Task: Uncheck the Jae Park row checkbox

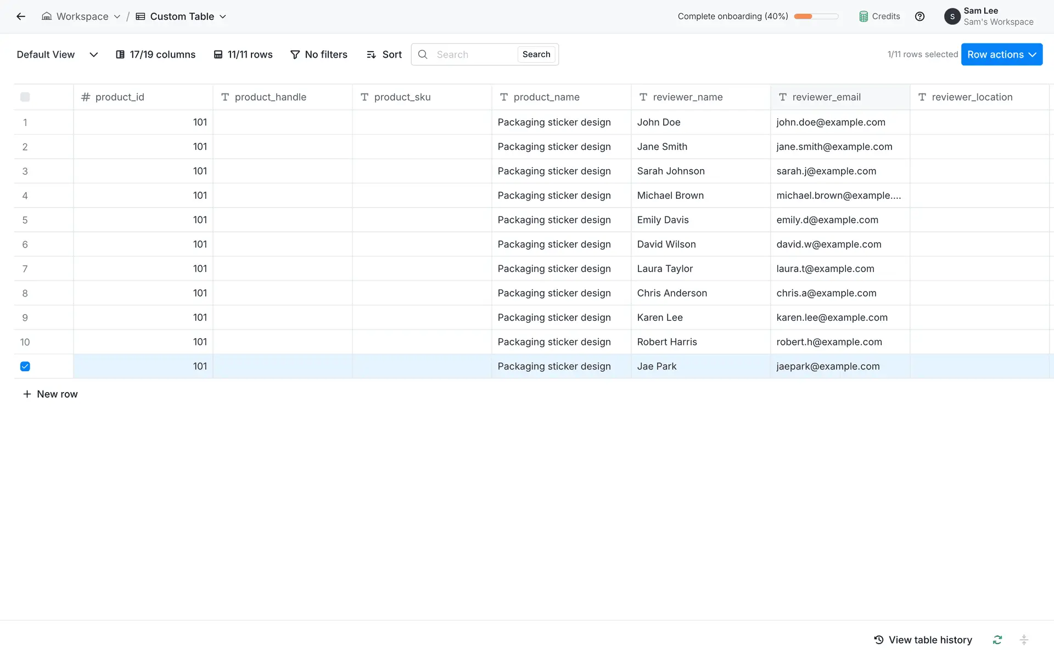Action: 25,366
